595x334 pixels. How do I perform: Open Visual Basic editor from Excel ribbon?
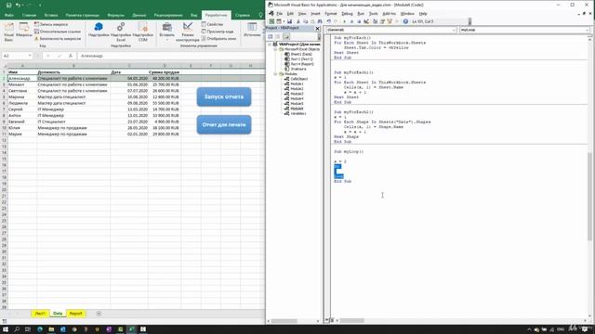click(x=8, y=32)
